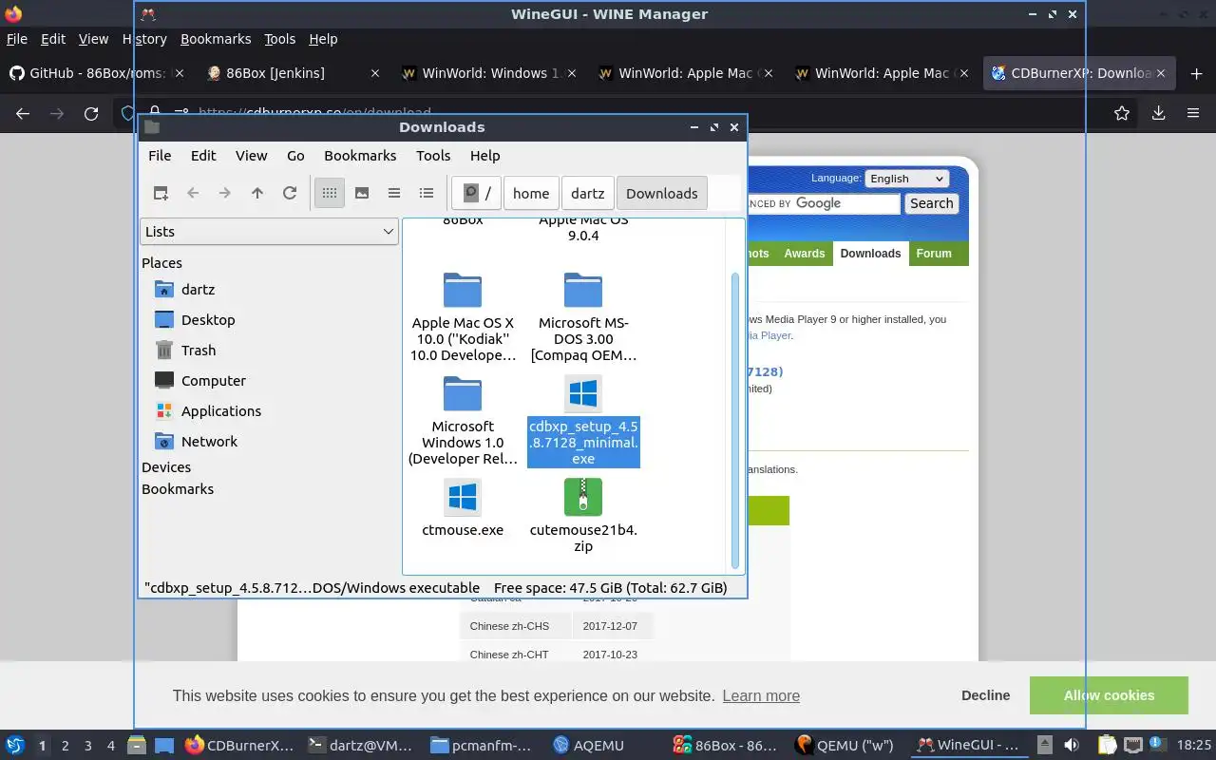Viewport: 1216px width, 760px height.
Task: Open Tools menu in Downloads window
Action: (433, 155)
